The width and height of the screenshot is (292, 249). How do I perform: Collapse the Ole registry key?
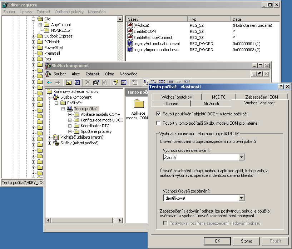(x=33, y=19)
